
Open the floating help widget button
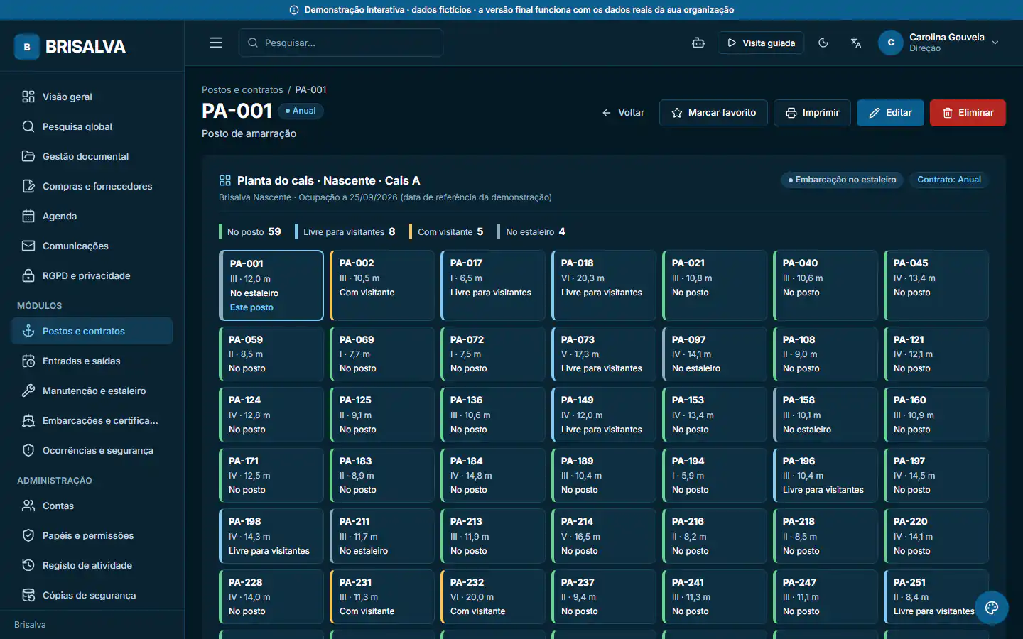click(x=992, y=608)
